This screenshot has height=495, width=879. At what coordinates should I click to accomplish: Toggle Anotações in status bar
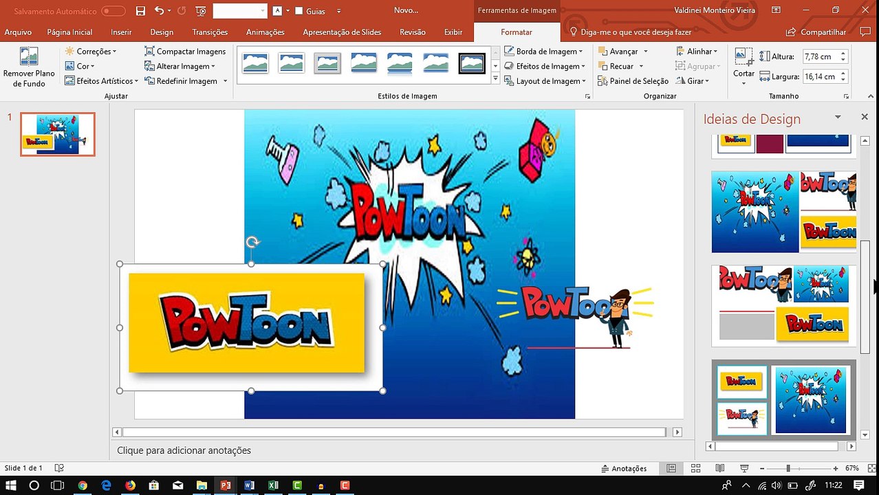tap(624, 468)
